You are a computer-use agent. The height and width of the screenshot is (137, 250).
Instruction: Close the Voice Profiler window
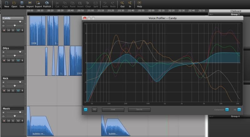click(85, 18)
